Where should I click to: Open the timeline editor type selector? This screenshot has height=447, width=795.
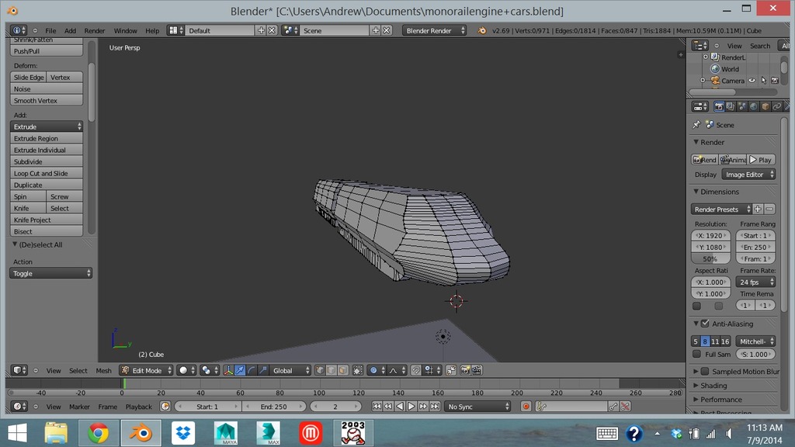[x=19, y=407]
